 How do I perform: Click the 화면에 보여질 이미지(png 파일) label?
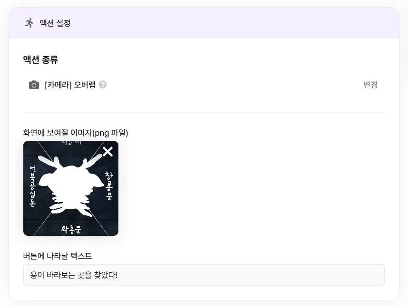pyautogui.click(x=76, y=133)
